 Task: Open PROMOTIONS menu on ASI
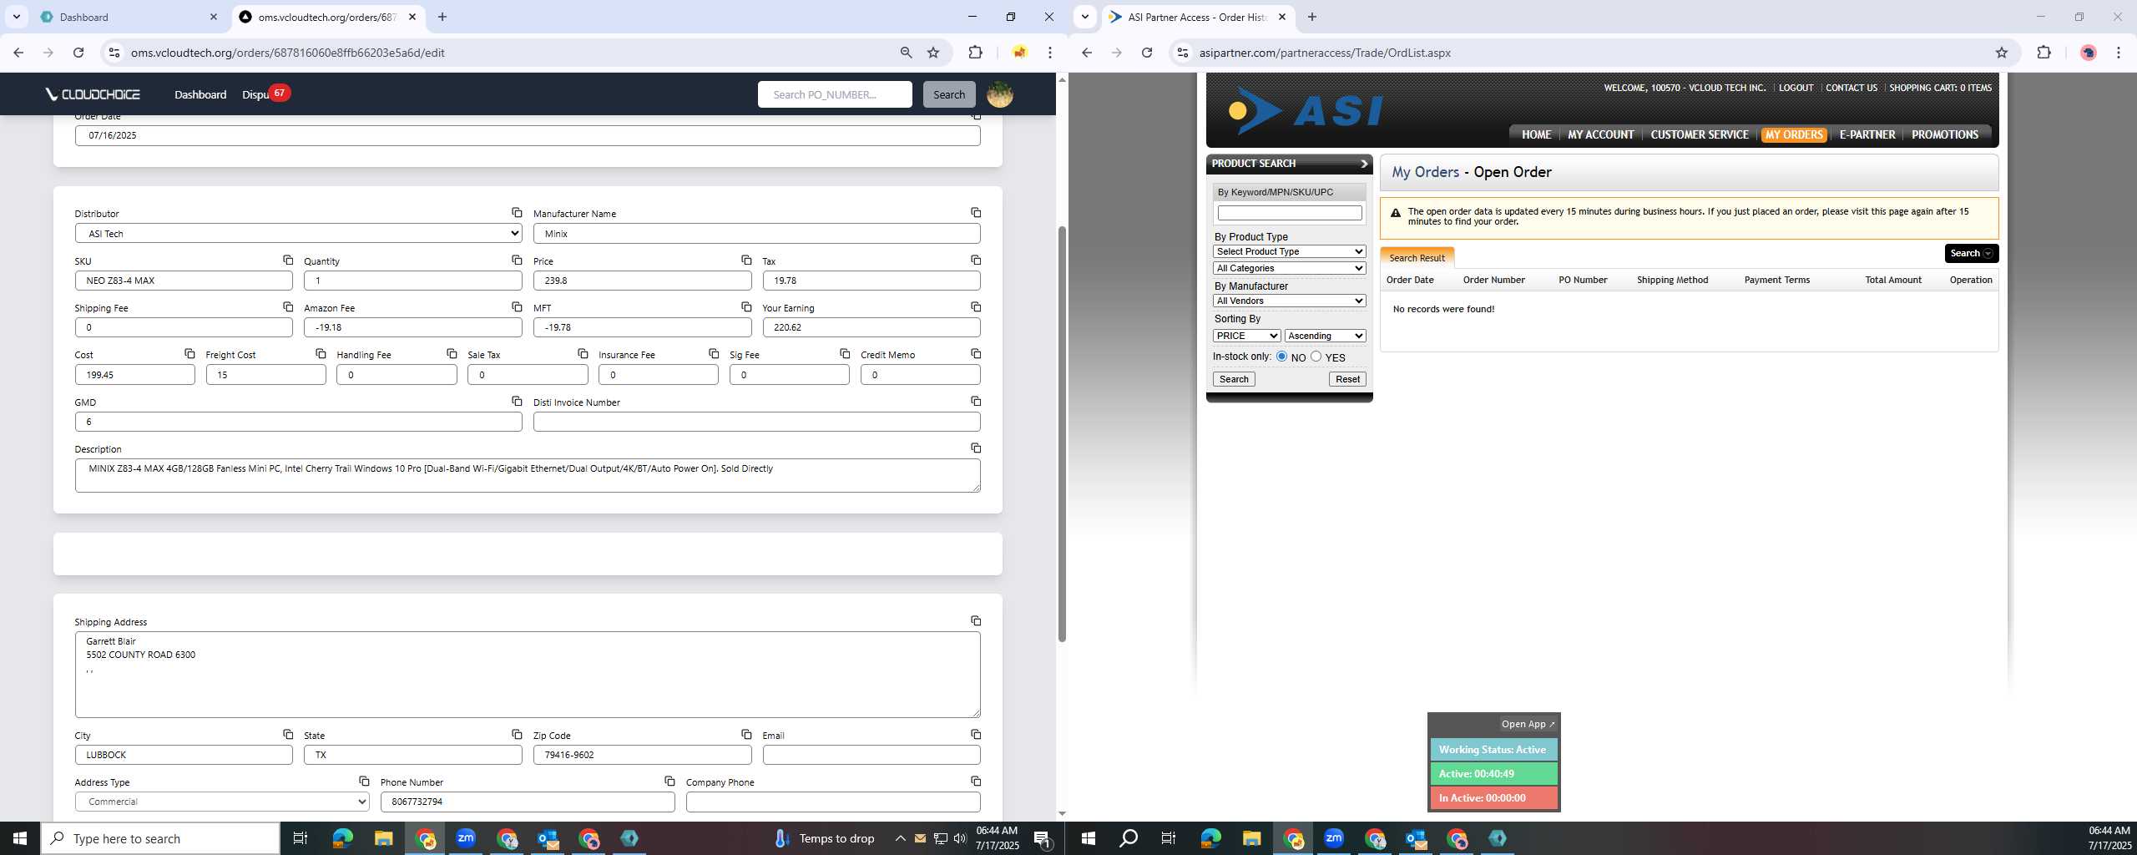(1944, 134)
